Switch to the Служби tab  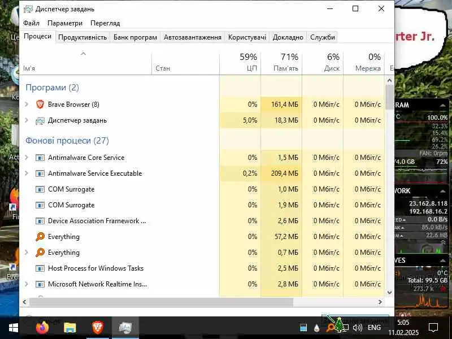323,37
